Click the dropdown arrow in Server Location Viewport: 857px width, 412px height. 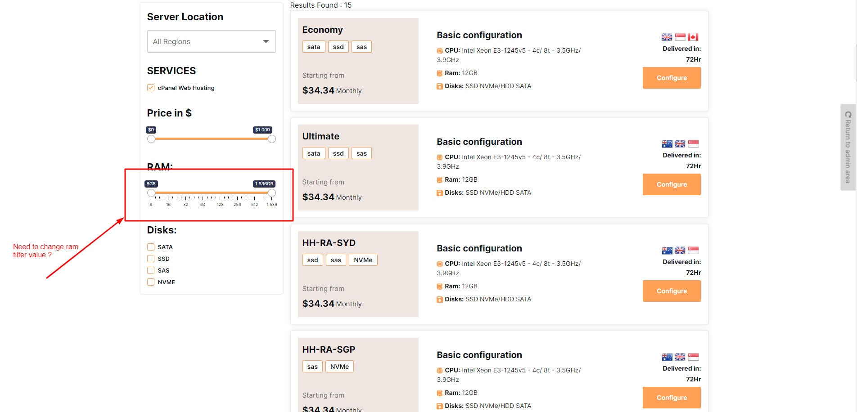click(x=266, y=41)
